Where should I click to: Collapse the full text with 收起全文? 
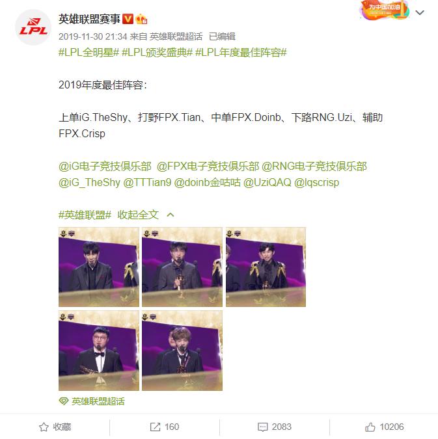point(138,215)
